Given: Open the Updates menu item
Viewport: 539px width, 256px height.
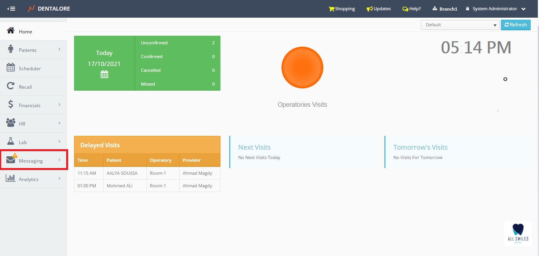Looking at the screenshot, I should 378,9.
